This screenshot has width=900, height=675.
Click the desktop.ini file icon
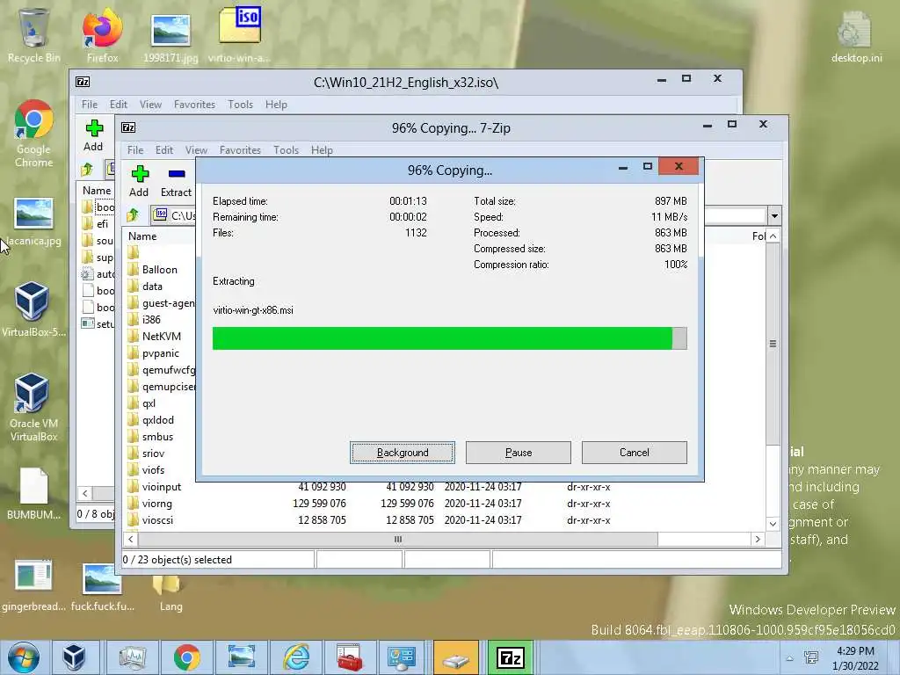click(856, 35)
